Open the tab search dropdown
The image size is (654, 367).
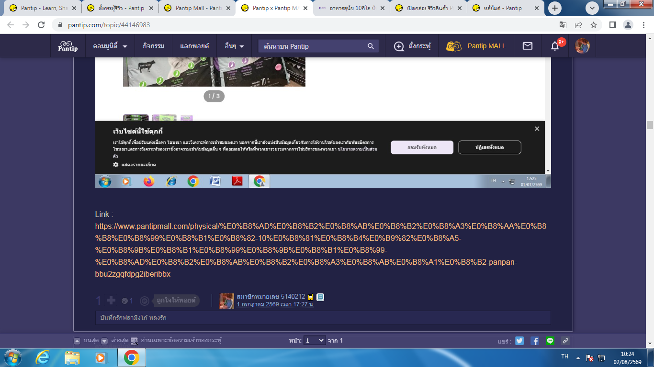592,8
